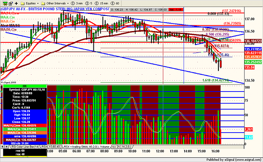Click the MA(50,C)e 136.456787 data row
This screenshot has height=162, width=263.
click(25, 140)
